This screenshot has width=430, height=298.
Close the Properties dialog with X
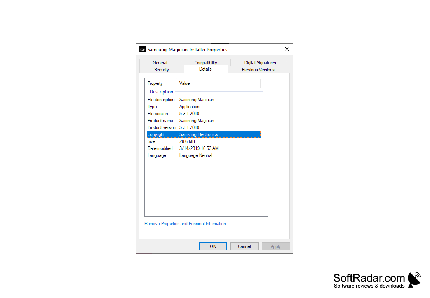(x=287, y=49)
